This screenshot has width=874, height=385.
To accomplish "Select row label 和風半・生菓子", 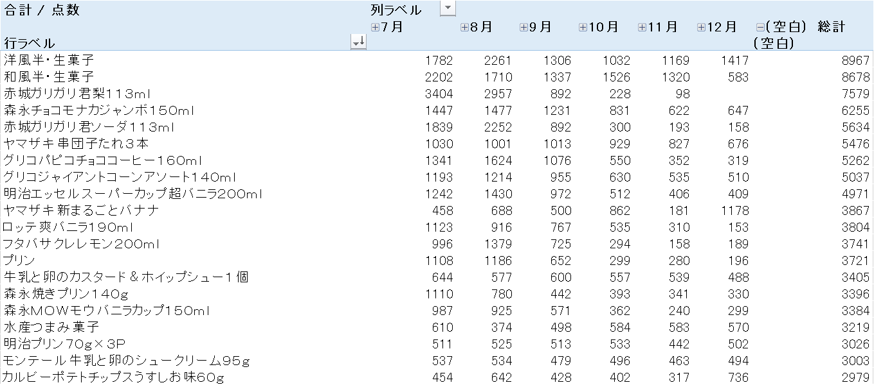I will coord(49,77).
